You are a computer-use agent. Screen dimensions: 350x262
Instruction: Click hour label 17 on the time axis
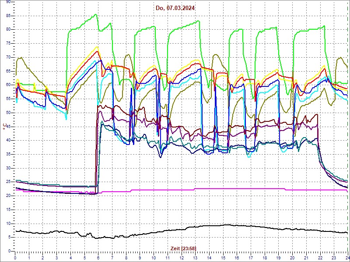[x=251, y=258]
